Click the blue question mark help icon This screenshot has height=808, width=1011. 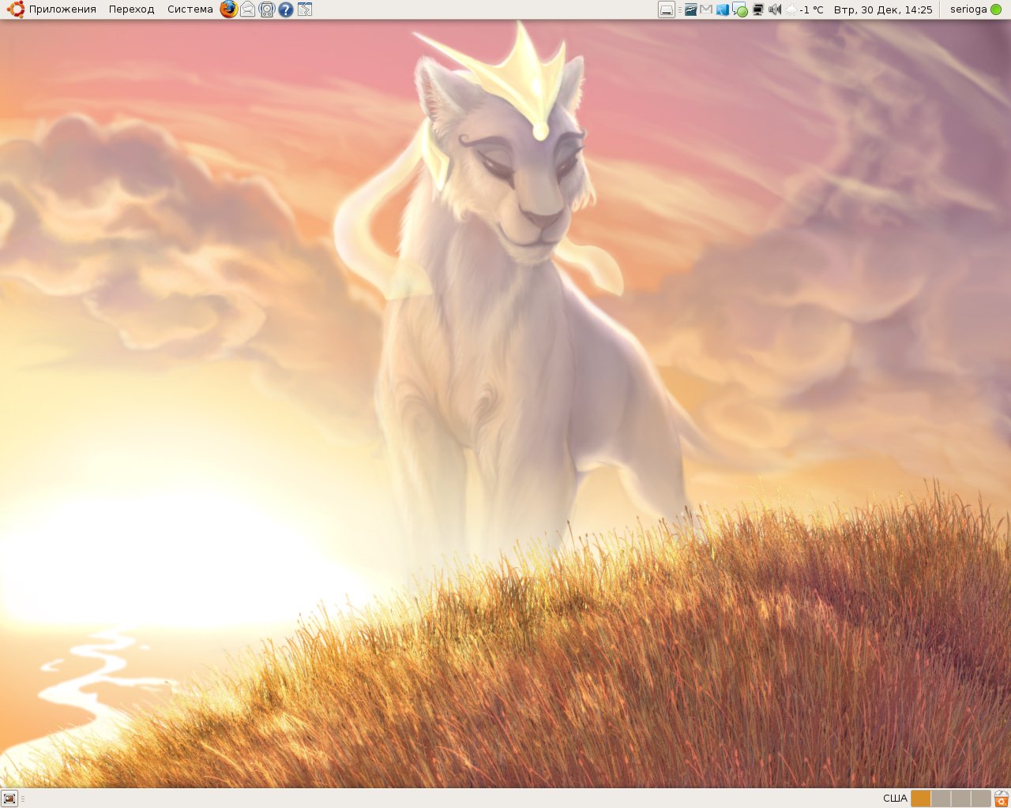click(286, 9)
